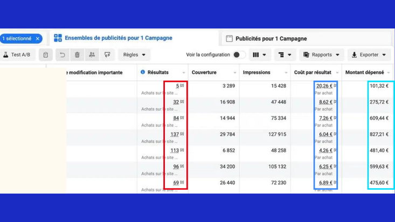The image size is (395, 222).
Task: Open the columns layout picker
Action: coord(259,54)
